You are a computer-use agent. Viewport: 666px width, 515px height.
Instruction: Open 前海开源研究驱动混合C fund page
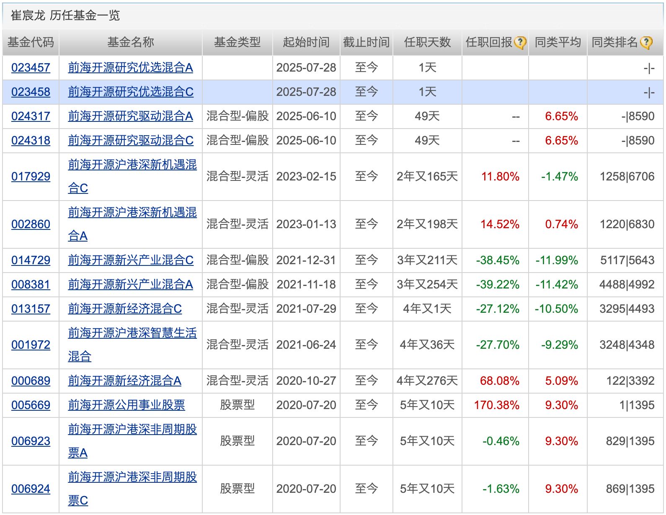tap(131, 140)
